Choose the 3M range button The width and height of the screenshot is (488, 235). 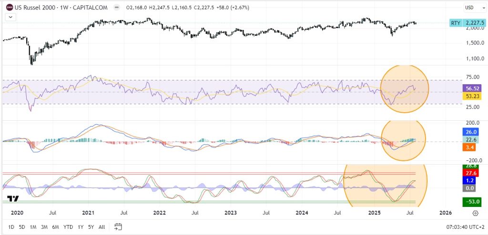coord(44,227)
